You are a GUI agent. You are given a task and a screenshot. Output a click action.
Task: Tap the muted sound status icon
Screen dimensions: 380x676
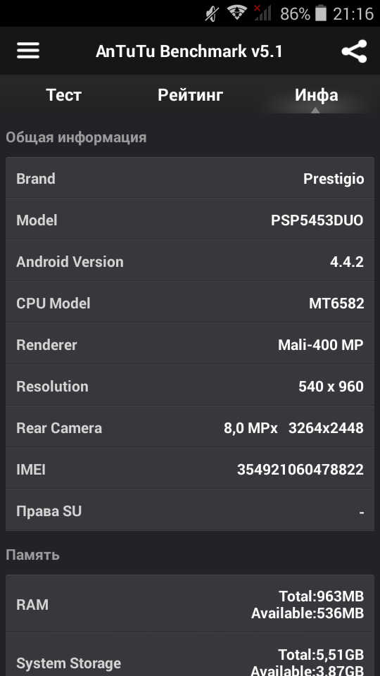[212, 14]
